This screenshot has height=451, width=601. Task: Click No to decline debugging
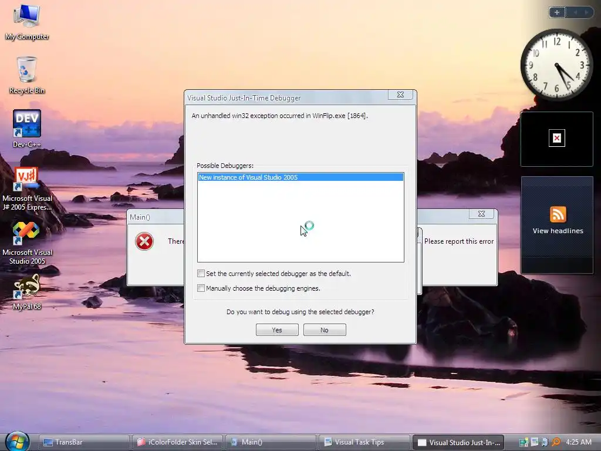[325, 330]
